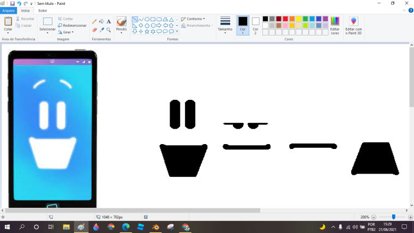Choose the Pentagon shape
Image resolution: width=414 pixels, height=233 pixels.
147,26
